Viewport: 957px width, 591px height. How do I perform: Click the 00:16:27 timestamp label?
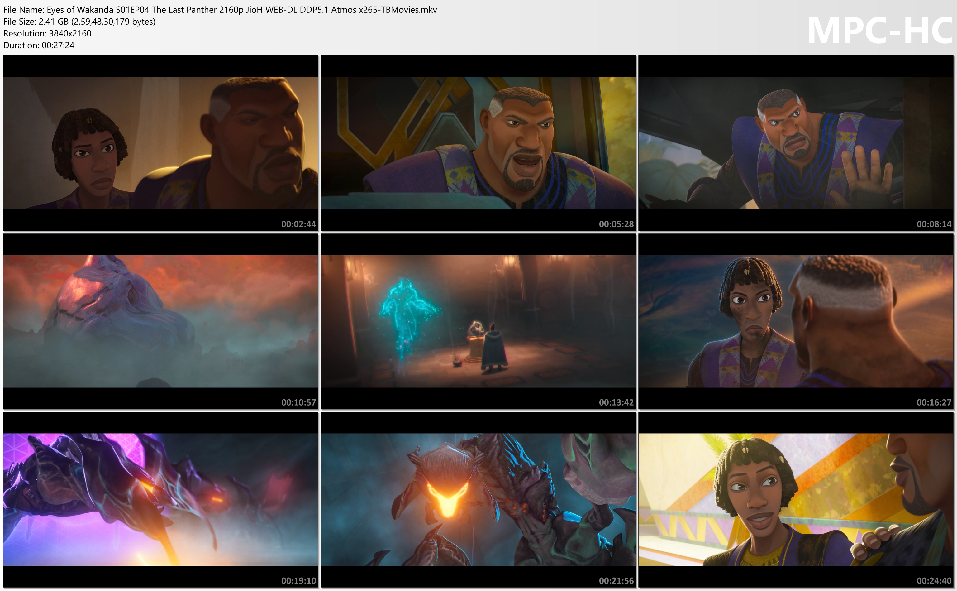pos(934,402)
